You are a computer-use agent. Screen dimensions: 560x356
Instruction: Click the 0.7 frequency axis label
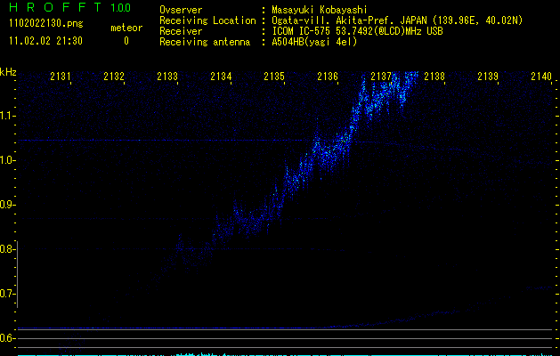(7, 294)
